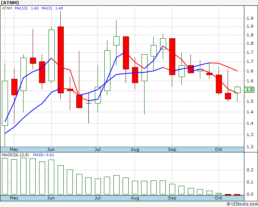Click Aug on the MACD panel axis
This screenshot has width=258, height=207.
point(135,198)
